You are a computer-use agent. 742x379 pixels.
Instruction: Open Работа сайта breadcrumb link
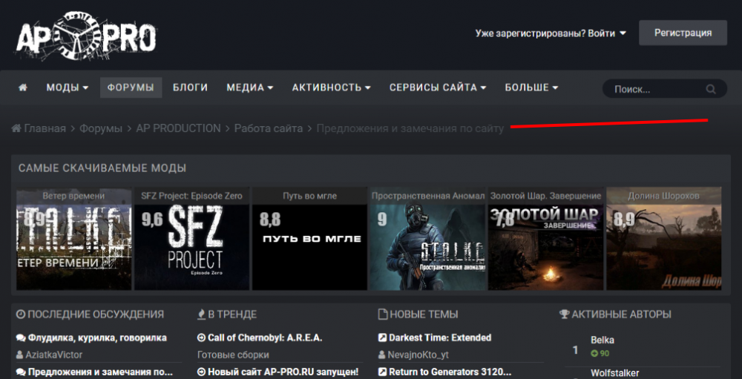[269, 128]
